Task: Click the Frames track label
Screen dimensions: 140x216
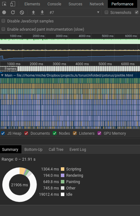Action: [10, 69]
